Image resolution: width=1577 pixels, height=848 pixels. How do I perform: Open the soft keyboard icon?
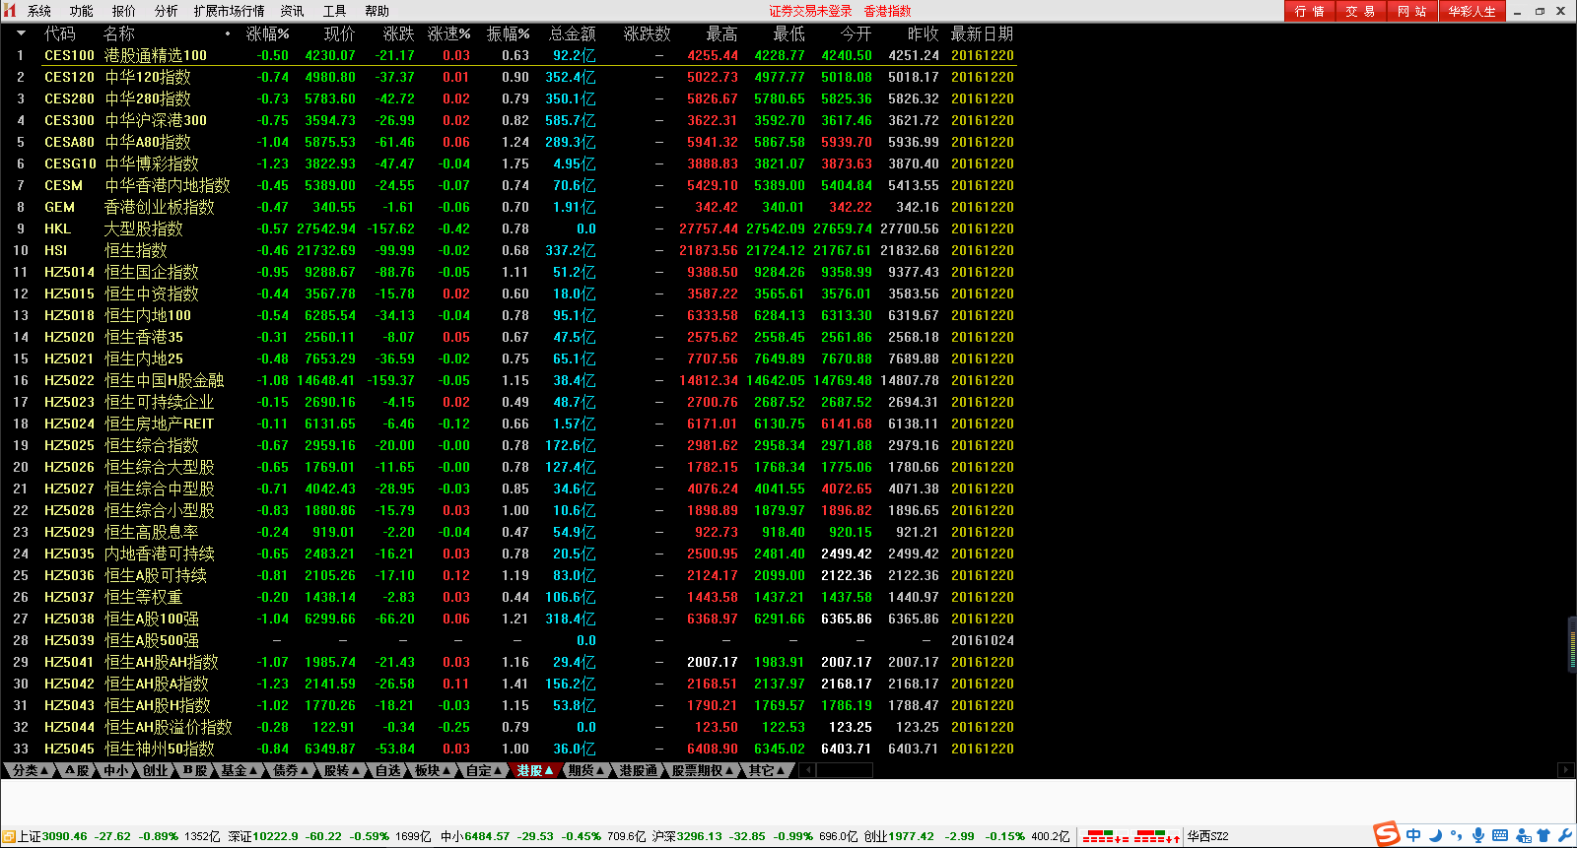point(1500,835)
